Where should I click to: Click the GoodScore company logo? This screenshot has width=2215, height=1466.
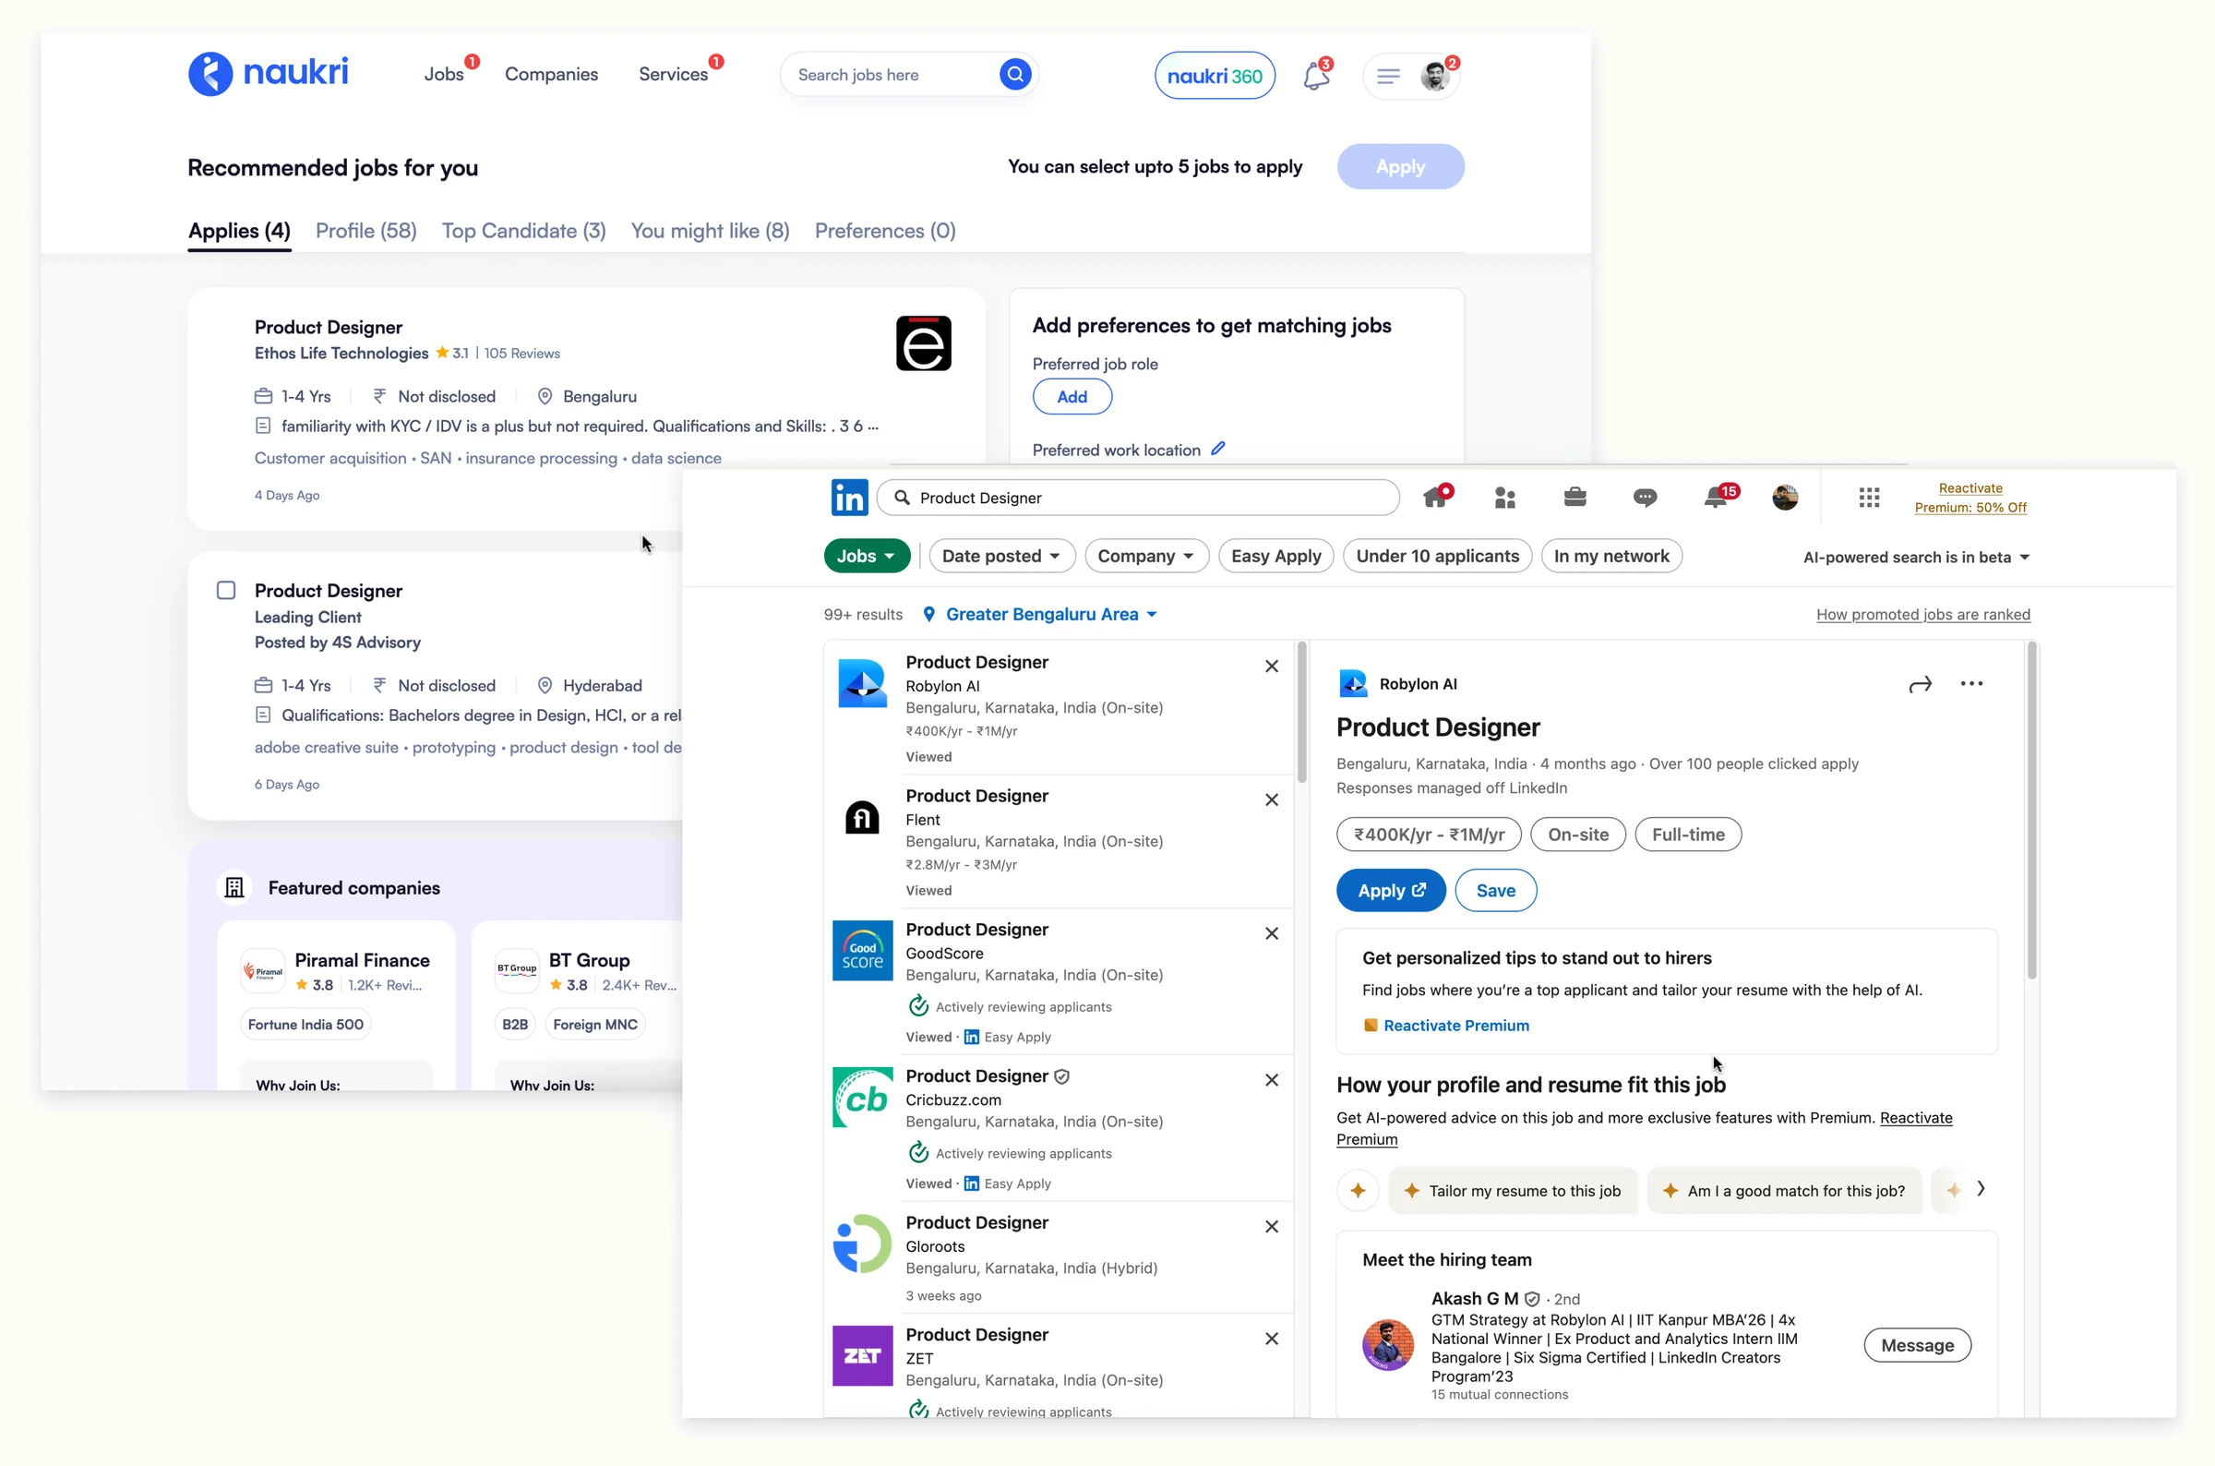862,950
